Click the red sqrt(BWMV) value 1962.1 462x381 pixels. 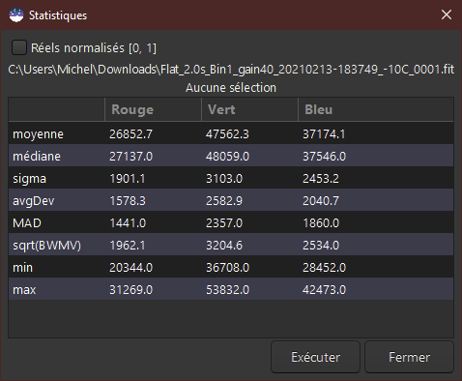(128, 246)
